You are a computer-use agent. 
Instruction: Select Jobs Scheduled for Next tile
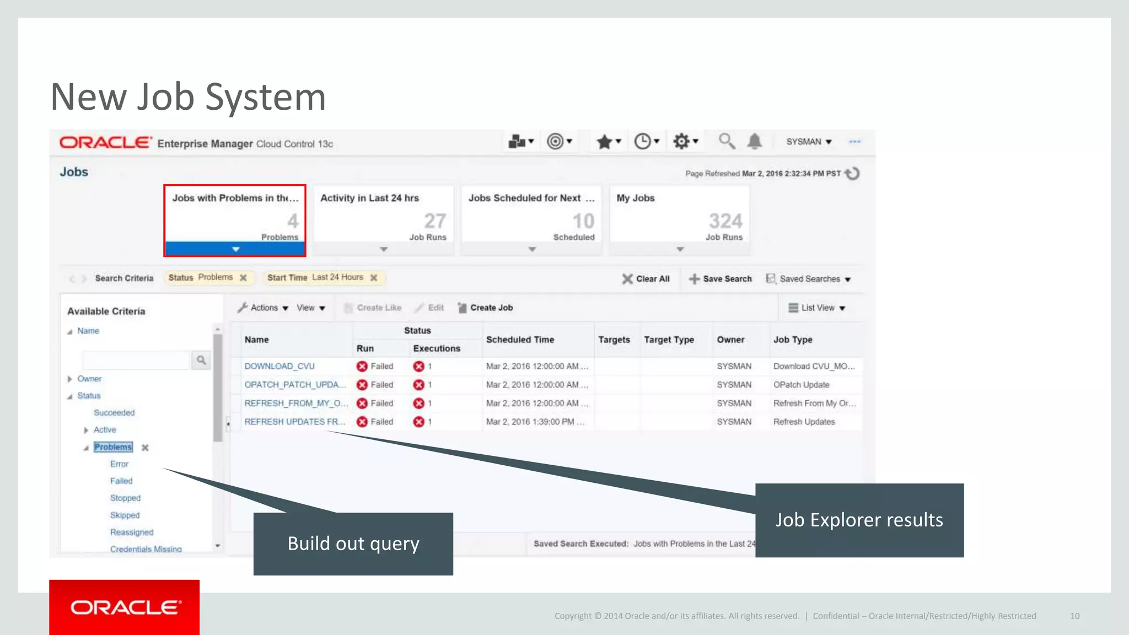pyautogui.click(x=531, y=220)
